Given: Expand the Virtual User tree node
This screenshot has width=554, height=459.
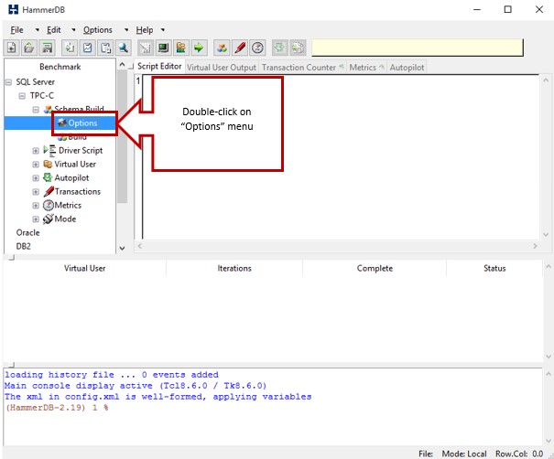Looking at the screenshot, I should click(36, 165).
